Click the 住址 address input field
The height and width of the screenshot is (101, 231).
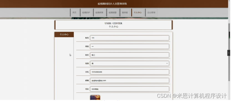(130, 89)
